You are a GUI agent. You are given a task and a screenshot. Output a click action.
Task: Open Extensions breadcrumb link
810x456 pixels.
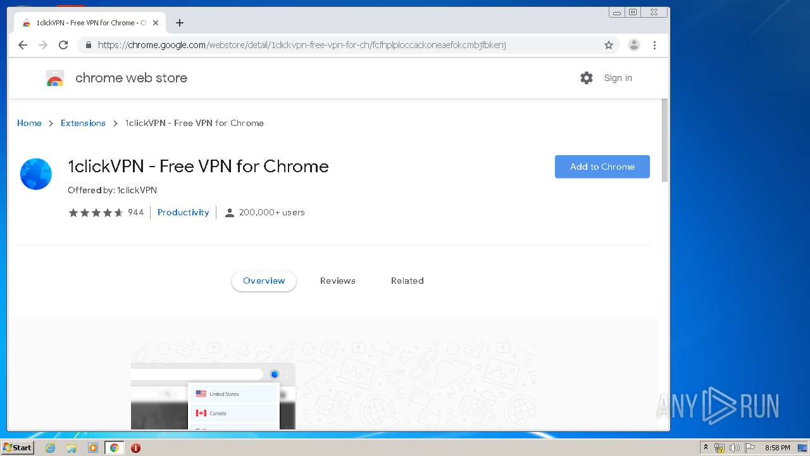[83, 123]
